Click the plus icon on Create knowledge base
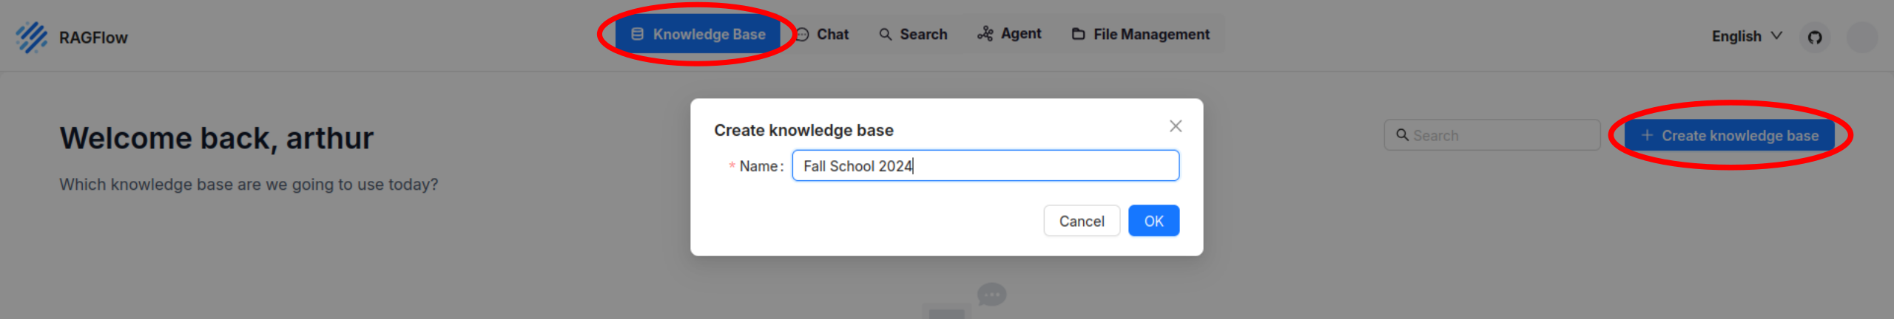This screenshot has width=1894, height=319. pyautogui.click(x=1647, y=135)
